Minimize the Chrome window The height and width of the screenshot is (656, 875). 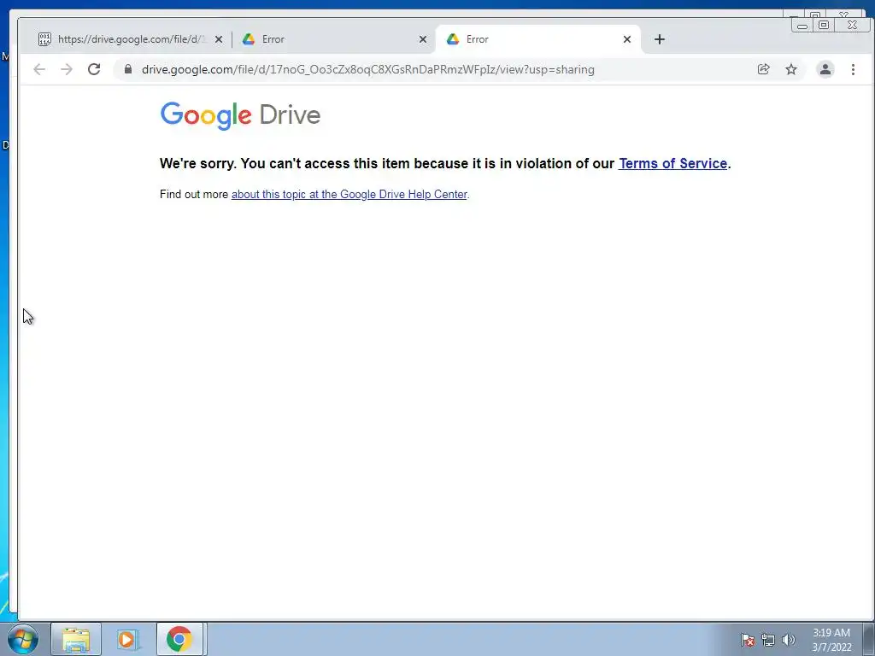[x=802, y=26]
